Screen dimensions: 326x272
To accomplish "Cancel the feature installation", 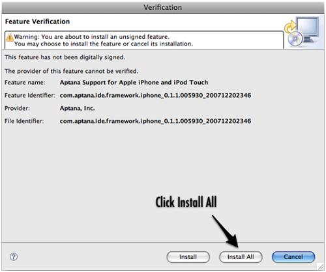I will 293,257.
